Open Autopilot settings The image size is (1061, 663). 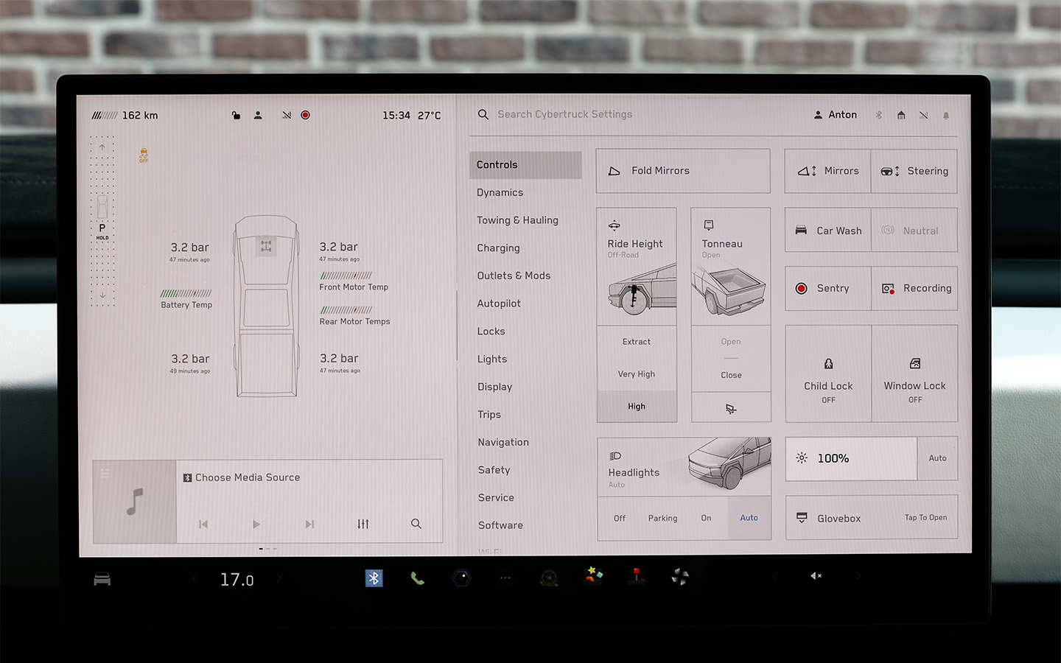coord(499,304)
